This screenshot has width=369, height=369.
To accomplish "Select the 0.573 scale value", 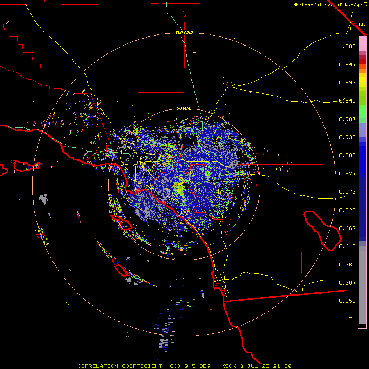I will pos(347,192).
